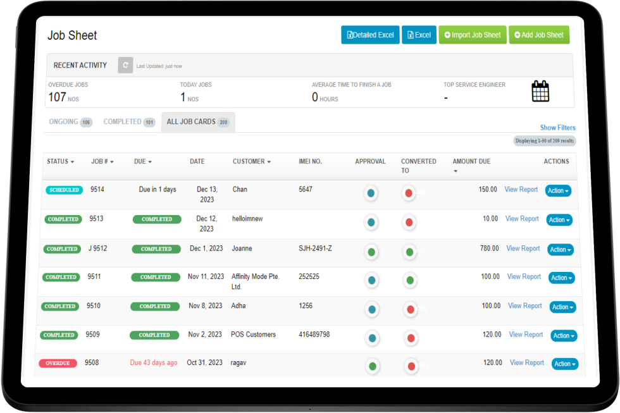Open View Report for helloimnew

[x=522, y=219]
